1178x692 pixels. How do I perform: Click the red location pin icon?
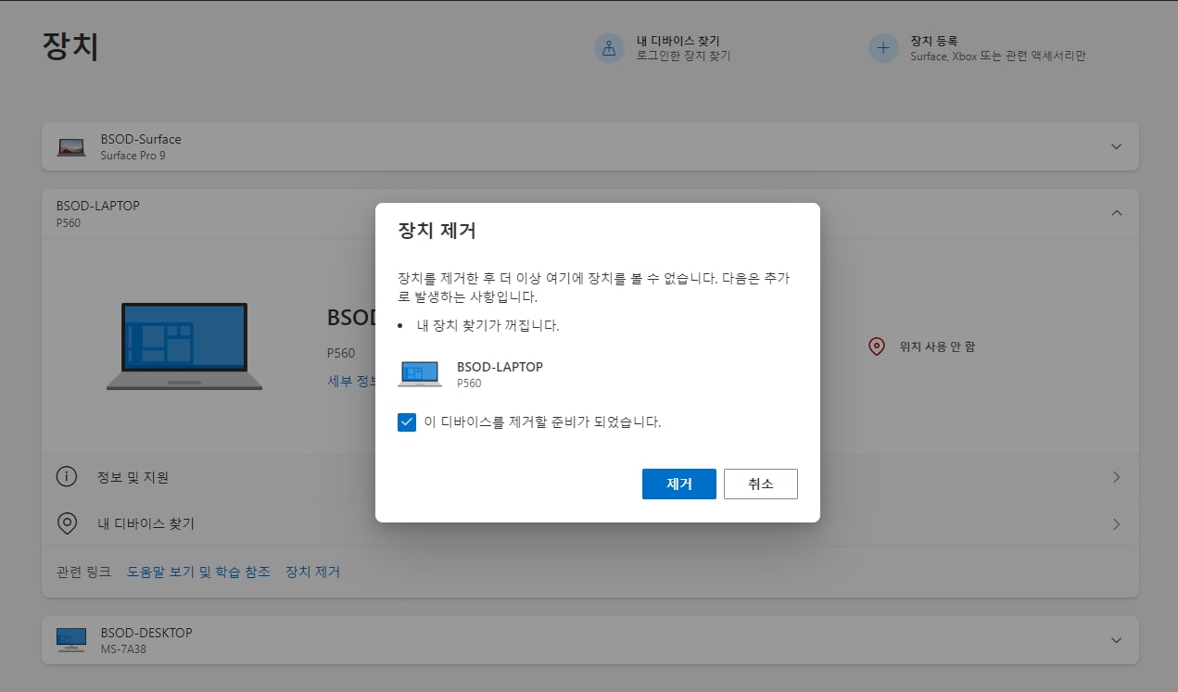coord(876,346)
